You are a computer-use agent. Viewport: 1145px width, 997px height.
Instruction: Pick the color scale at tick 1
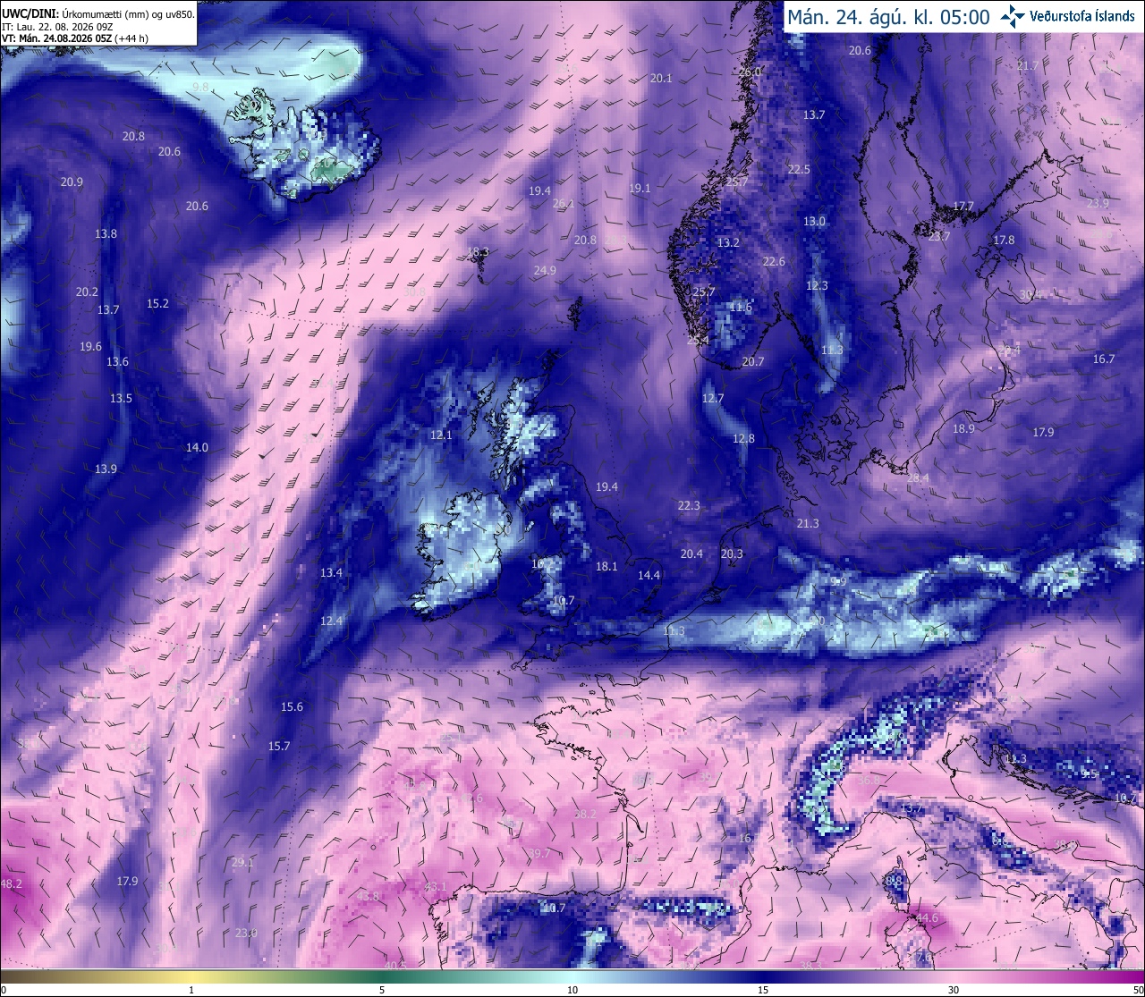pyautogui.click(x=191, y=982)
